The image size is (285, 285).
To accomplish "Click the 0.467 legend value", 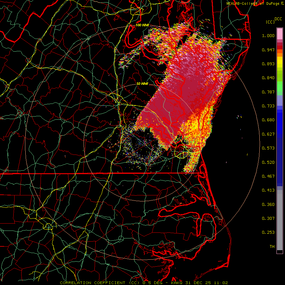I will click(268, 176).
